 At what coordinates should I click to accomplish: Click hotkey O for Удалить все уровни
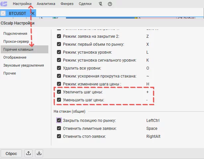click(x=148, y=68)
